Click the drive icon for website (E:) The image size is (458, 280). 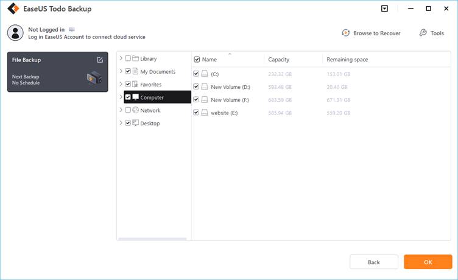click(205, 113)
